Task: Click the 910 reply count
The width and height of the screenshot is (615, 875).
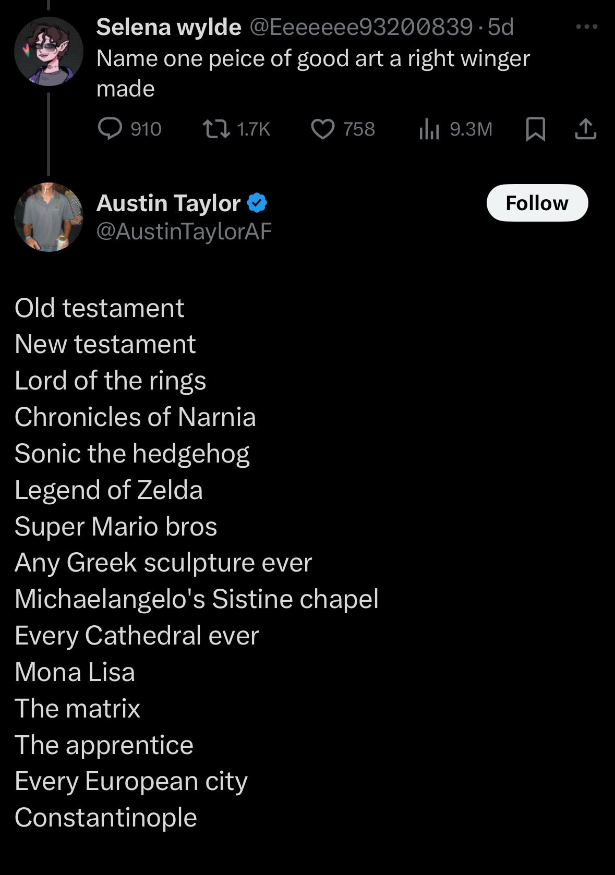Action: (146, 129)
